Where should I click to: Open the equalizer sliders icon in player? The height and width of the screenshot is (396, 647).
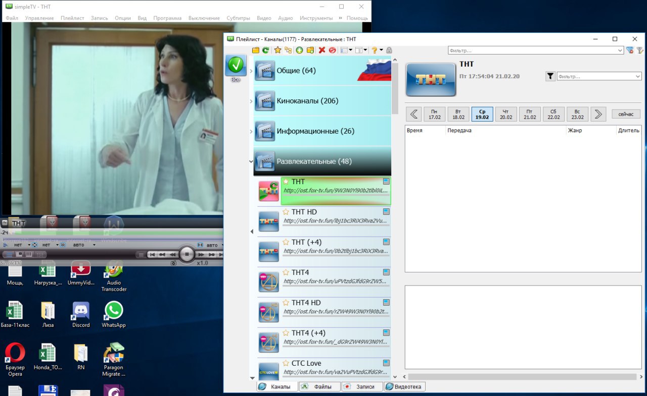pyautogui.click(x=40, y=254)
